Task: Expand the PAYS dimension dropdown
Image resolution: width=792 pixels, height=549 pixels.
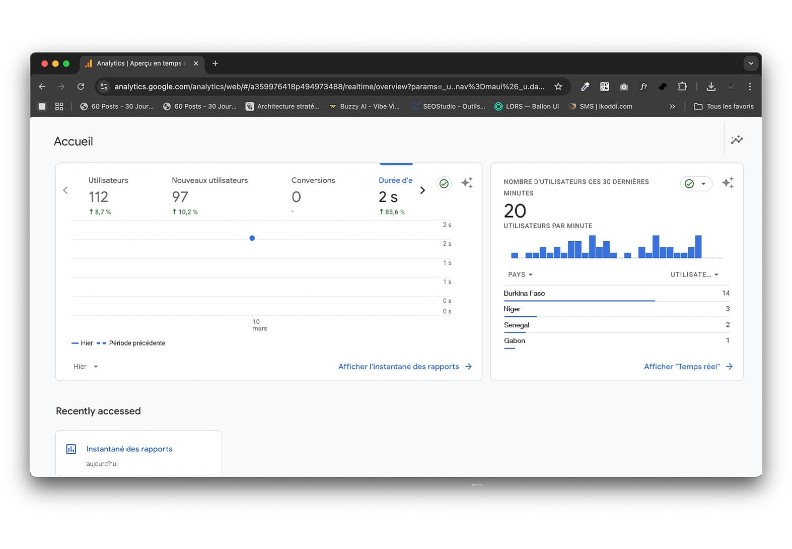Action: 520,274
